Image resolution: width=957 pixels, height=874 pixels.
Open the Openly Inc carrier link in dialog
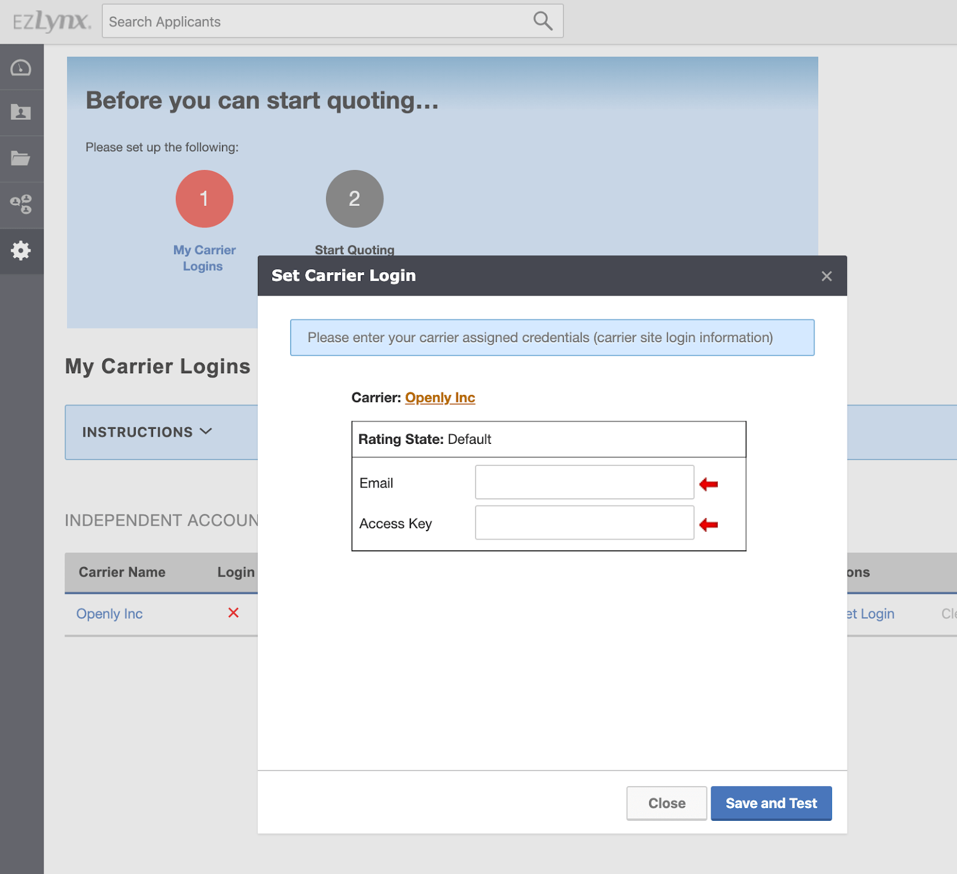click(440, 397)
